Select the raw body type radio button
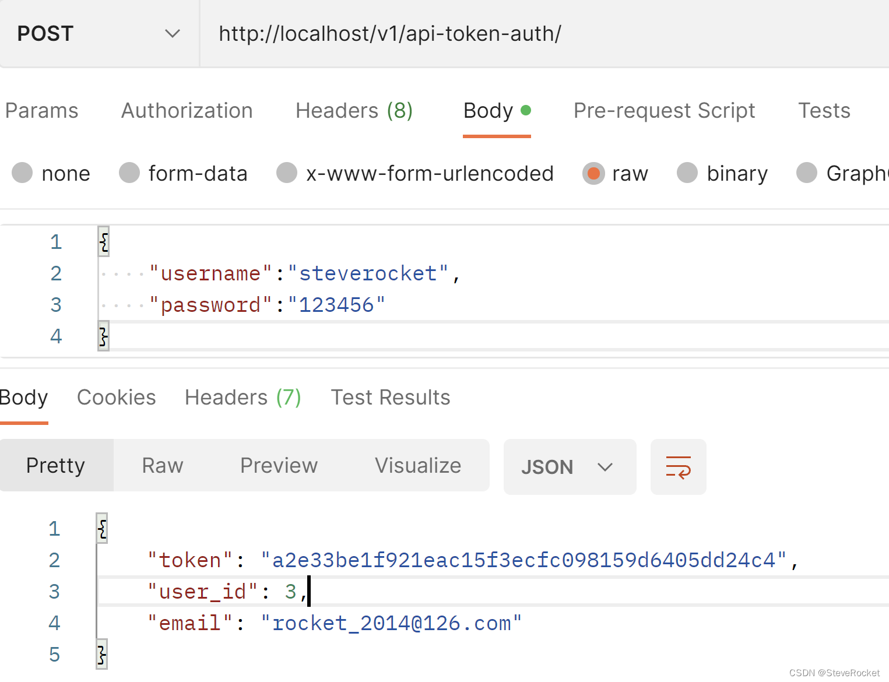This screenshot has width=889, height=682. (x=593, y=174)
